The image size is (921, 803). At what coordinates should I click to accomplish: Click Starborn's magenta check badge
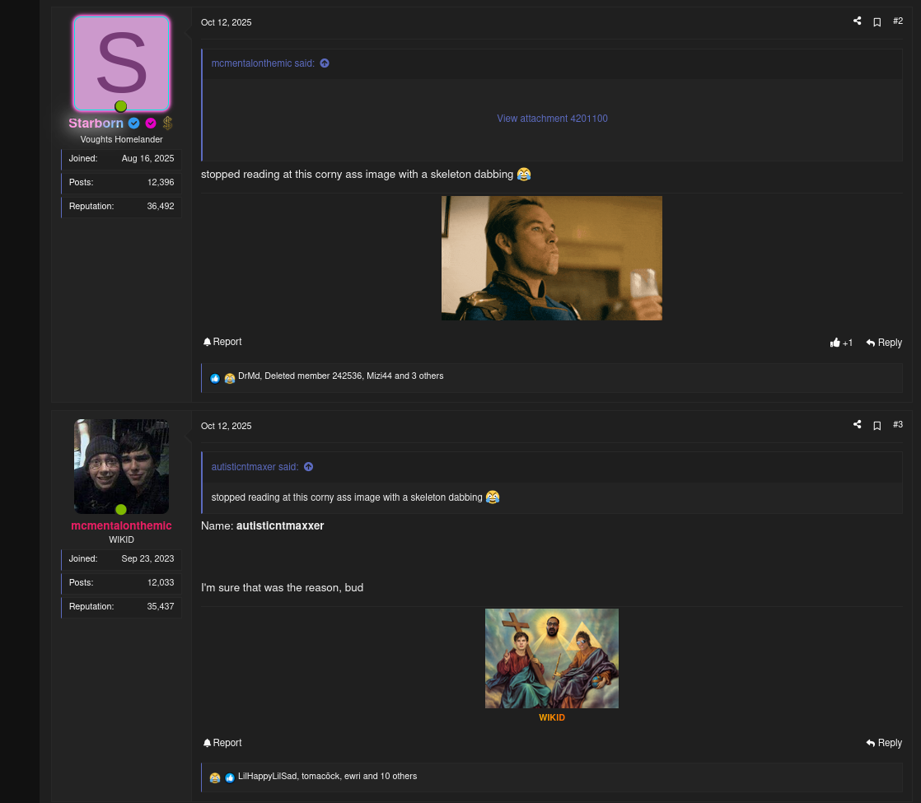click(x=151, y=124)
